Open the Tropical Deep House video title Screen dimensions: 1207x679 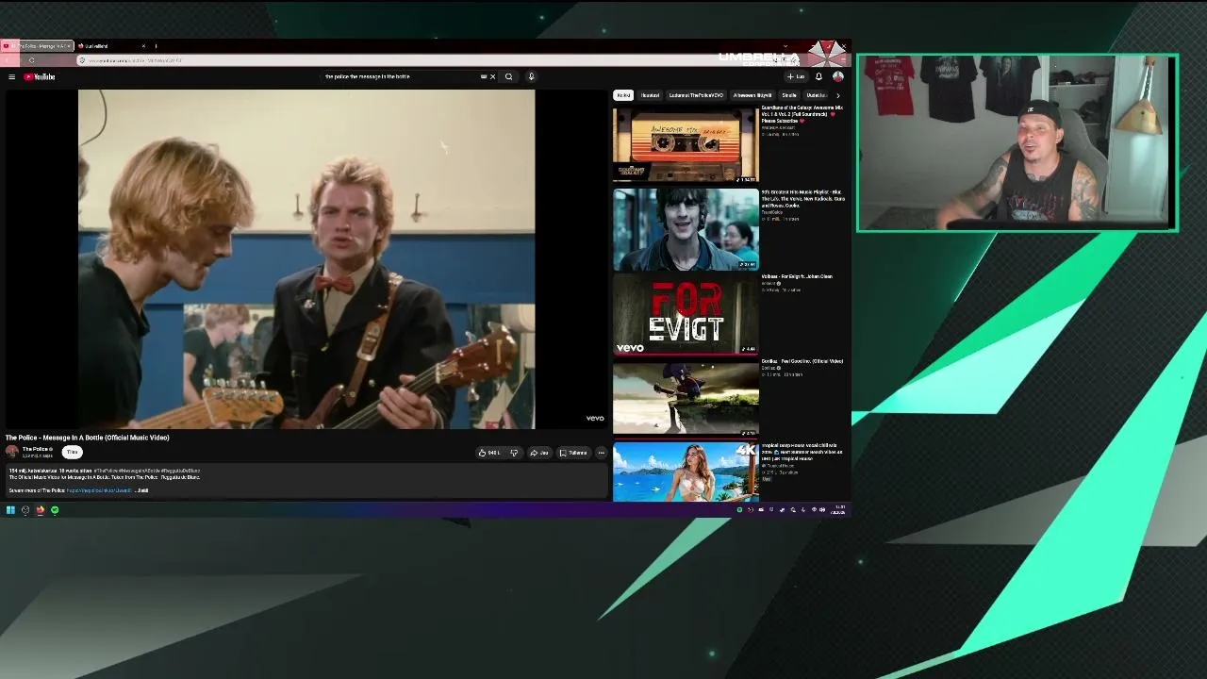(x=802, y=452)
